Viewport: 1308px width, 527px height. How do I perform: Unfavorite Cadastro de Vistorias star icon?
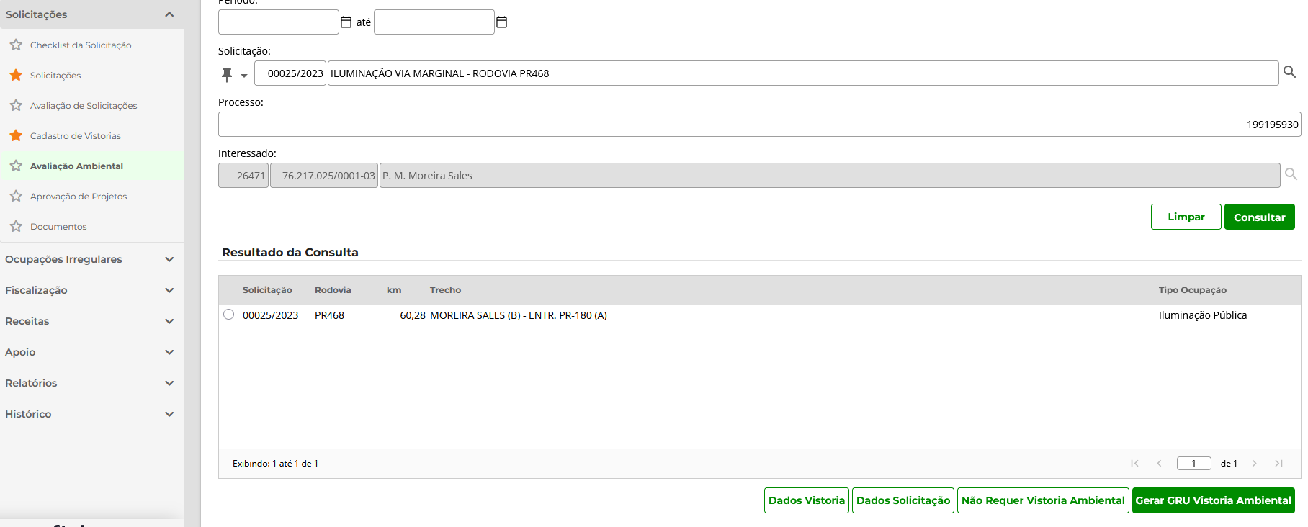[16, 135]
